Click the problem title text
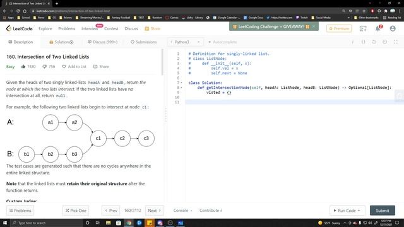Screen dimensions: 404x227 point(48,57)
